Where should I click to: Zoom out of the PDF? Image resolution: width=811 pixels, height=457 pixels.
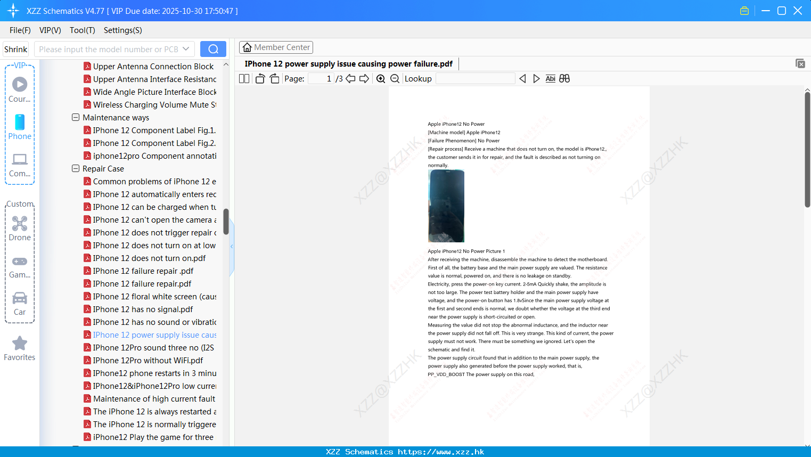[395, 79]
